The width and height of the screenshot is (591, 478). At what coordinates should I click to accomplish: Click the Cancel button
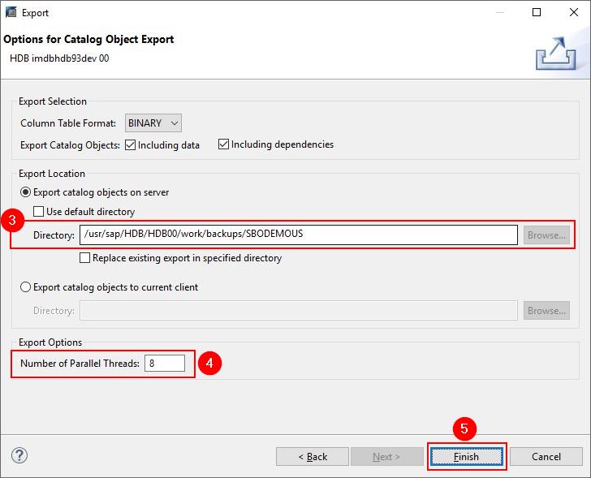[x=546, y=457]
